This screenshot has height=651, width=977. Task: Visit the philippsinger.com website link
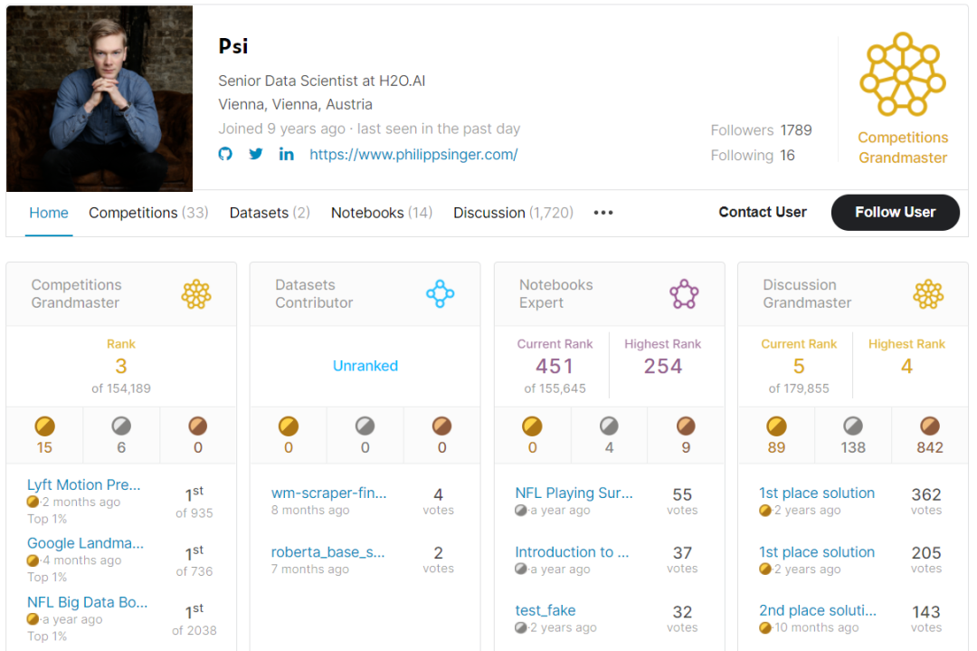(413, 154)
